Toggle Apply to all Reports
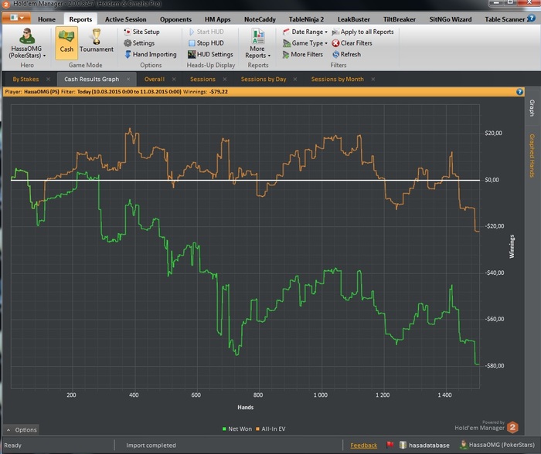This screenshot has height=454, width=541. pyautogui.click(x=366, y=32)
